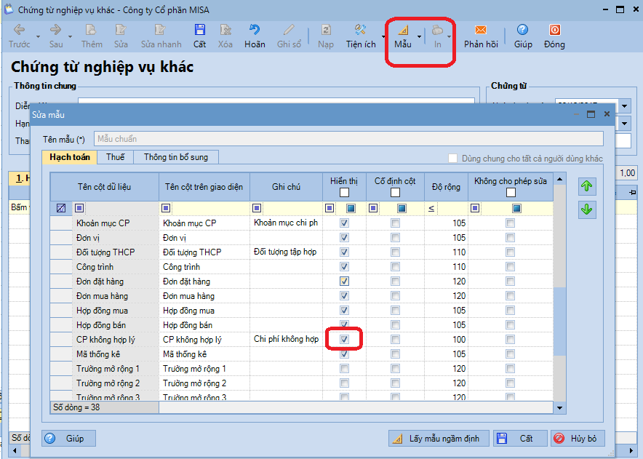Switch to the Thuế tab

[x=115, y=157]
